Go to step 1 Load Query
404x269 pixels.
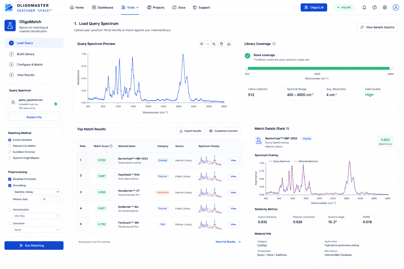pyautogui.click(x=34, y=43)
